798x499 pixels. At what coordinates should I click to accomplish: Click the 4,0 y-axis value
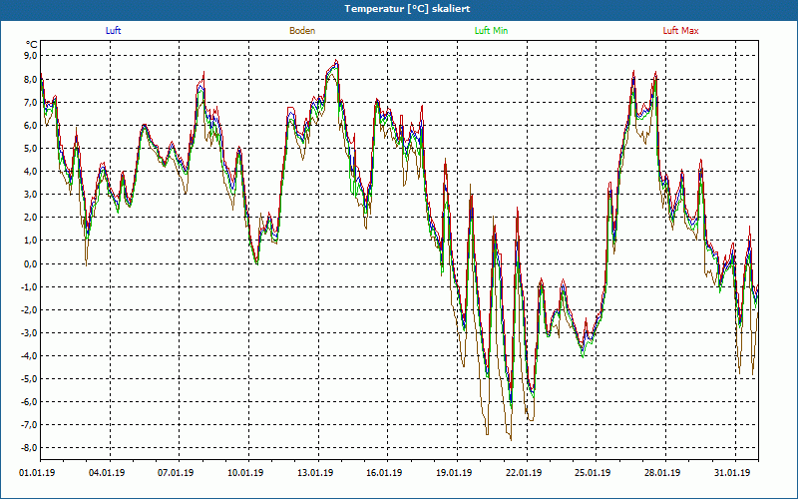tap(31, 171)
